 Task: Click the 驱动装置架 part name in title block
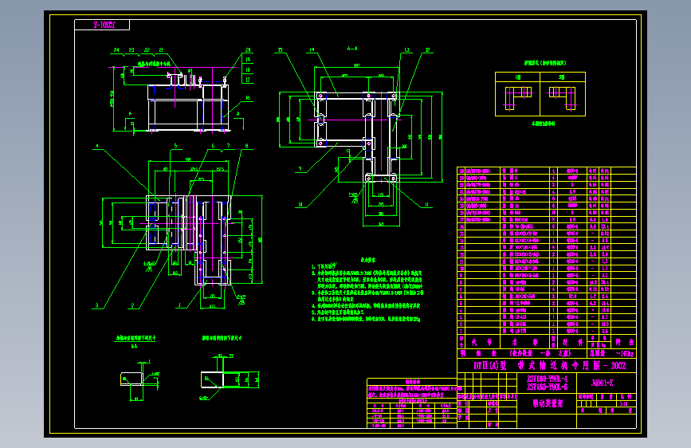coord(548,403)
